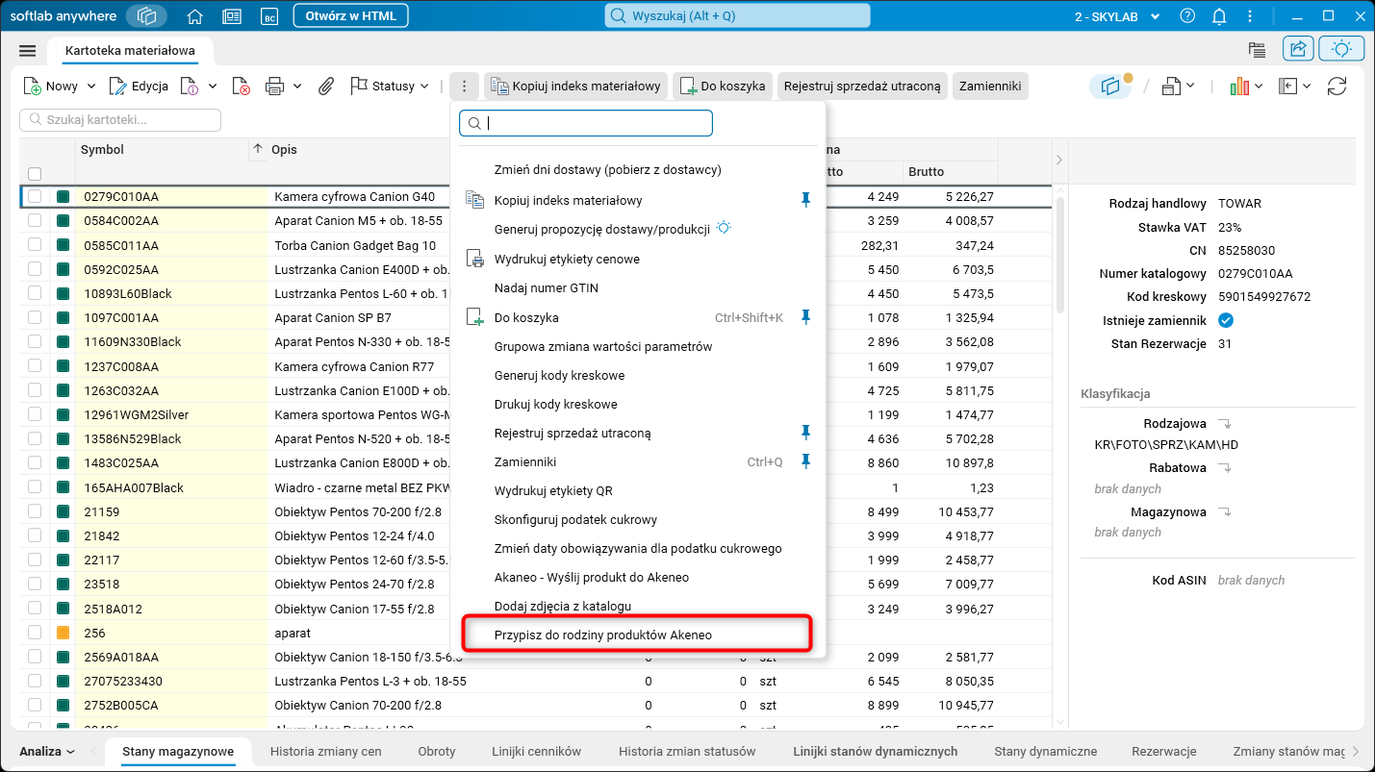
Task: Tick the checkbox for row 21159
Action: click(x=35, y=511)
